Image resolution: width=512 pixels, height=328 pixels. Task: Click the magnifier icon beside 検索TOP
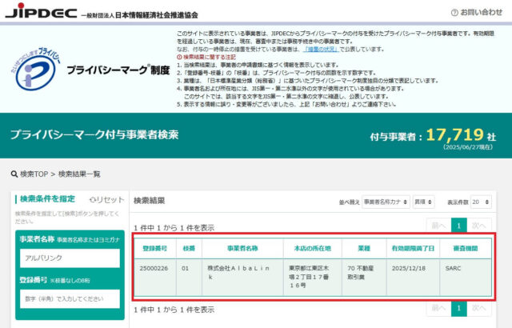[x=14, y=174]
